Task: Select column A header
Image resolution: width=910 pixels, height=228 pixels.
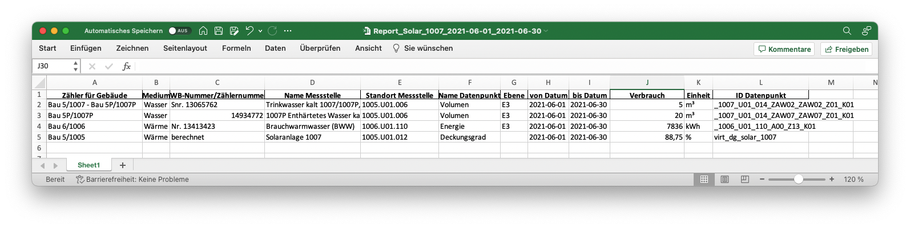Action: 94,83
